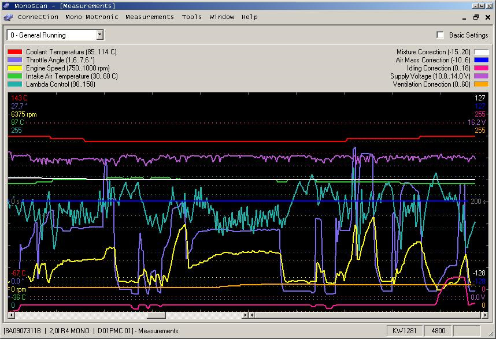The width and height of the screenshot is (496, 339).
Task: Click the -67 C axis minimum label
Action: [18, 273]
